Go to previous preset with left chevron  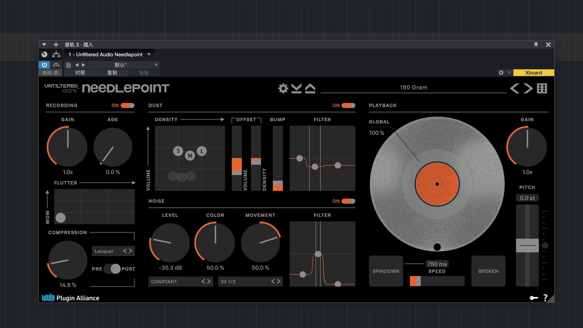(x=514, y=88)
